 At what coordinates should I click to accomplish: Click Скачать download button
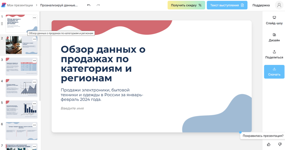click(274, 72)
